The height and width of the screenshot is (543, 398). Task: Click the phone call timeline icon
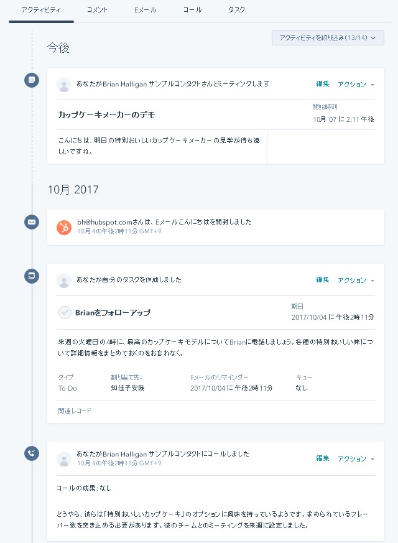pos(32,453)
